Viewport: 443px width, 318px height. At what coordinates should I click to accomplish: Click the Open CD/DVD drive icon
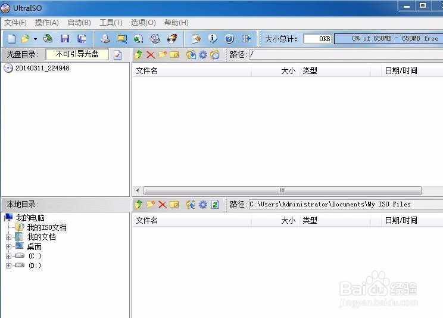pyautogui.click(x=48, y=39)
